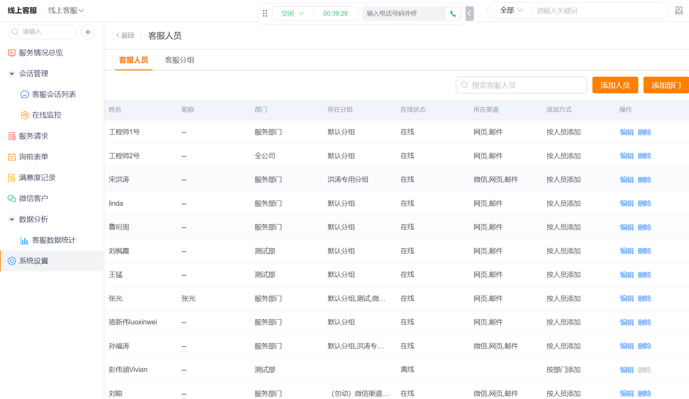Image resolution: width=689 pixels, height=399 pixels.
Task: Click the top-right notes panel icon
Action: (x=679, y=11)
